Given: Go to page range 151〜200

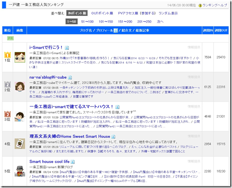Looking at the screenshot, I should pyautogui.click(x=125, y=22).
